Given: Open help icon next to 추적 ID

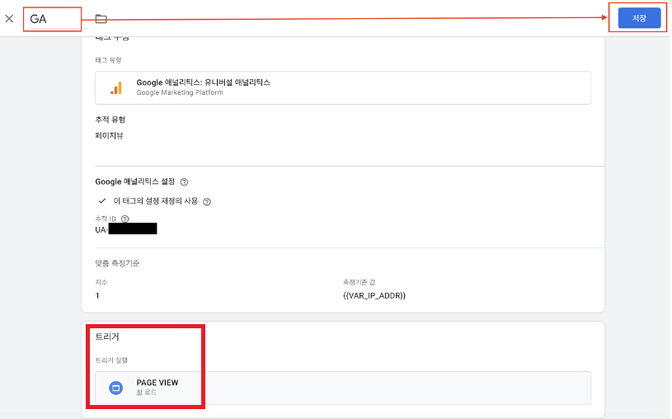Looking at the screenshot, I should 125,219.
